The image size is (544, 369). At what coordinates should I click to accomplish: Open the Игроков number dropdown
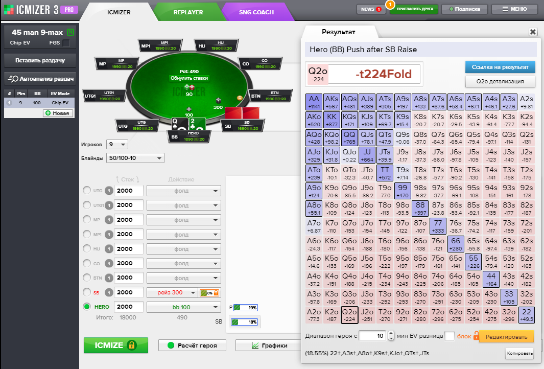[x=117, y=145]
